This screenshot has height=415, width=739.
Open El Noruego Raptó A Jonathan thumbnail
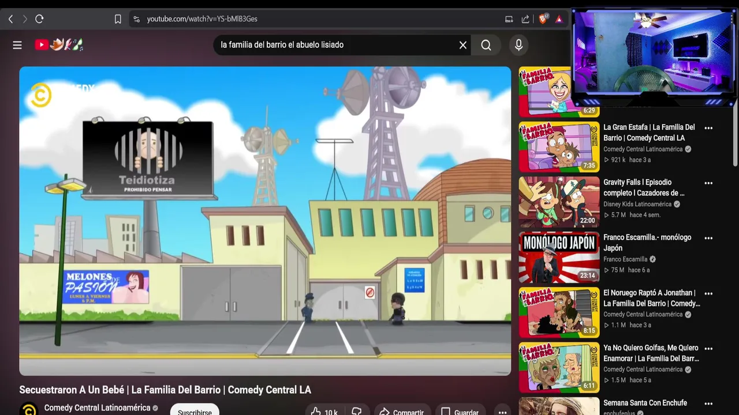pyautogui.click(x=559, y=312)
